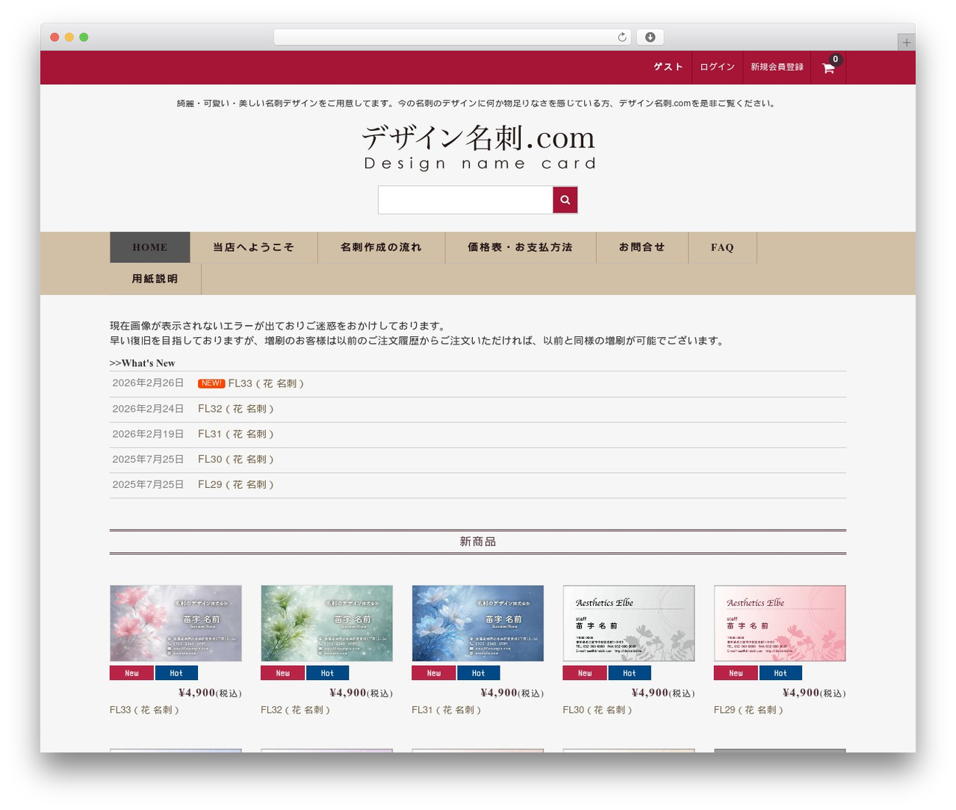Click the magnifier search button
The height and width of the screenshot is (810, 956).
pyautogui.click(x=565, y=200)
